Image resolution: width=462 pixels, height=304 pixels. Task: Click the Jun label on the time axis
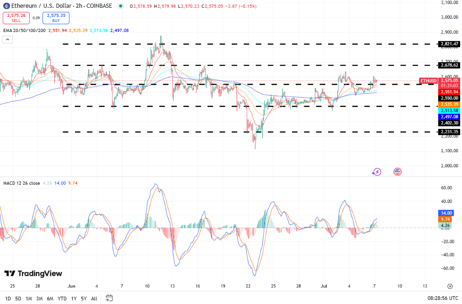[x=71, y=286]
